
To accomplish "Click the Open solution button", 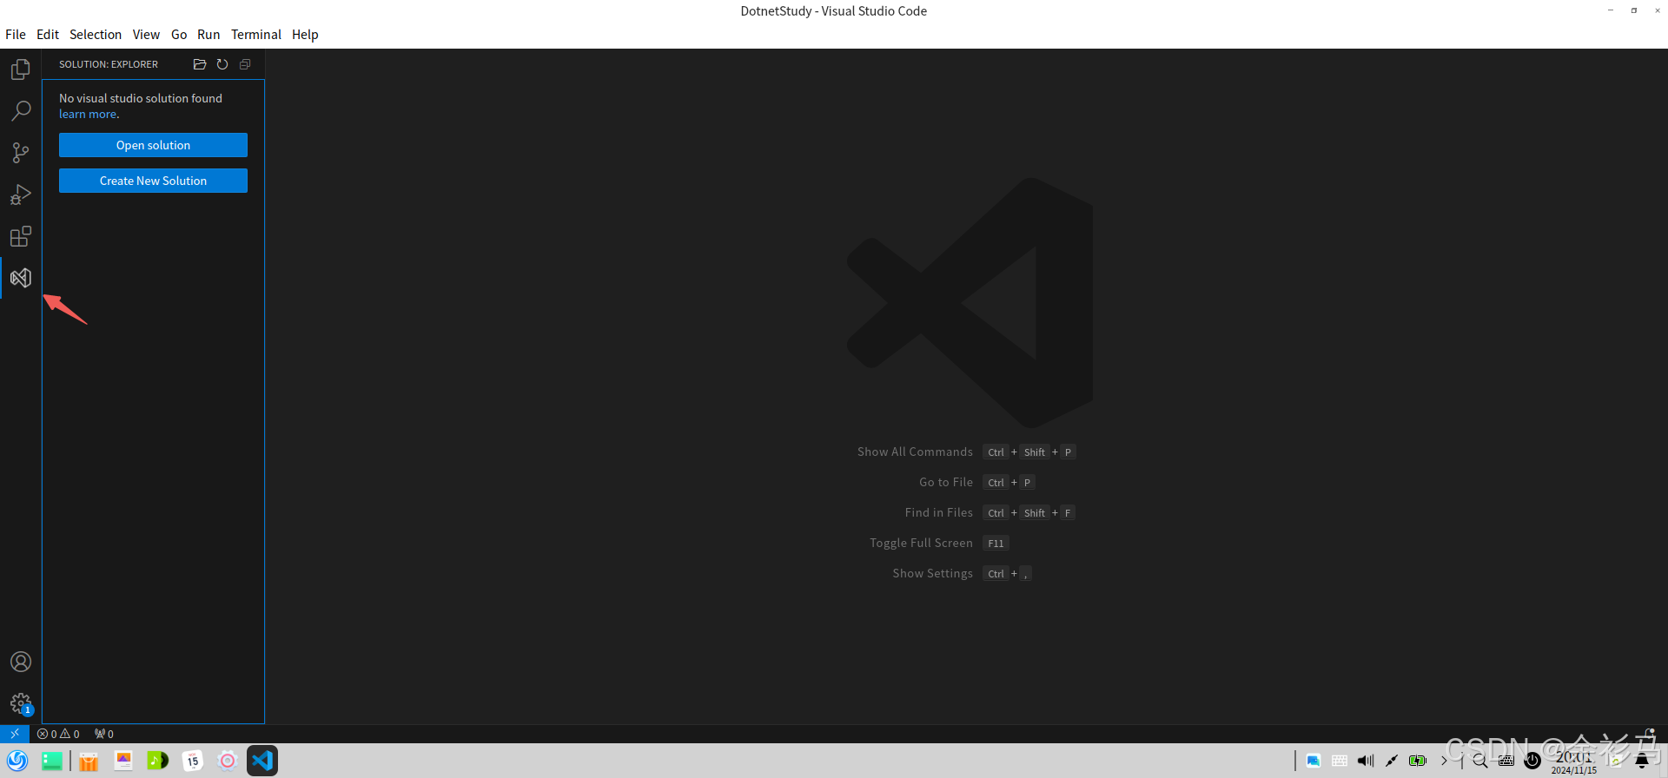I will [153, 145].
